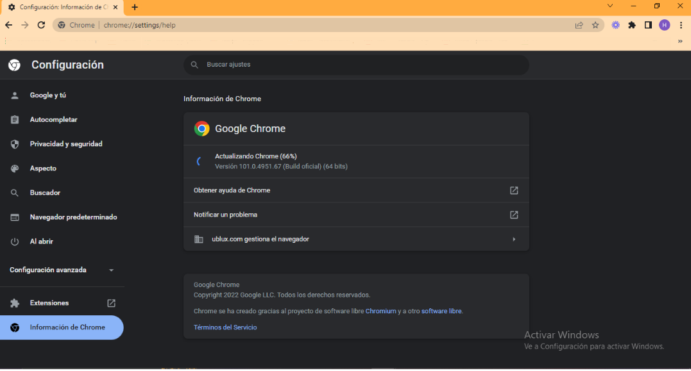Click the building icon beside ublux.com

coord(199,240)
